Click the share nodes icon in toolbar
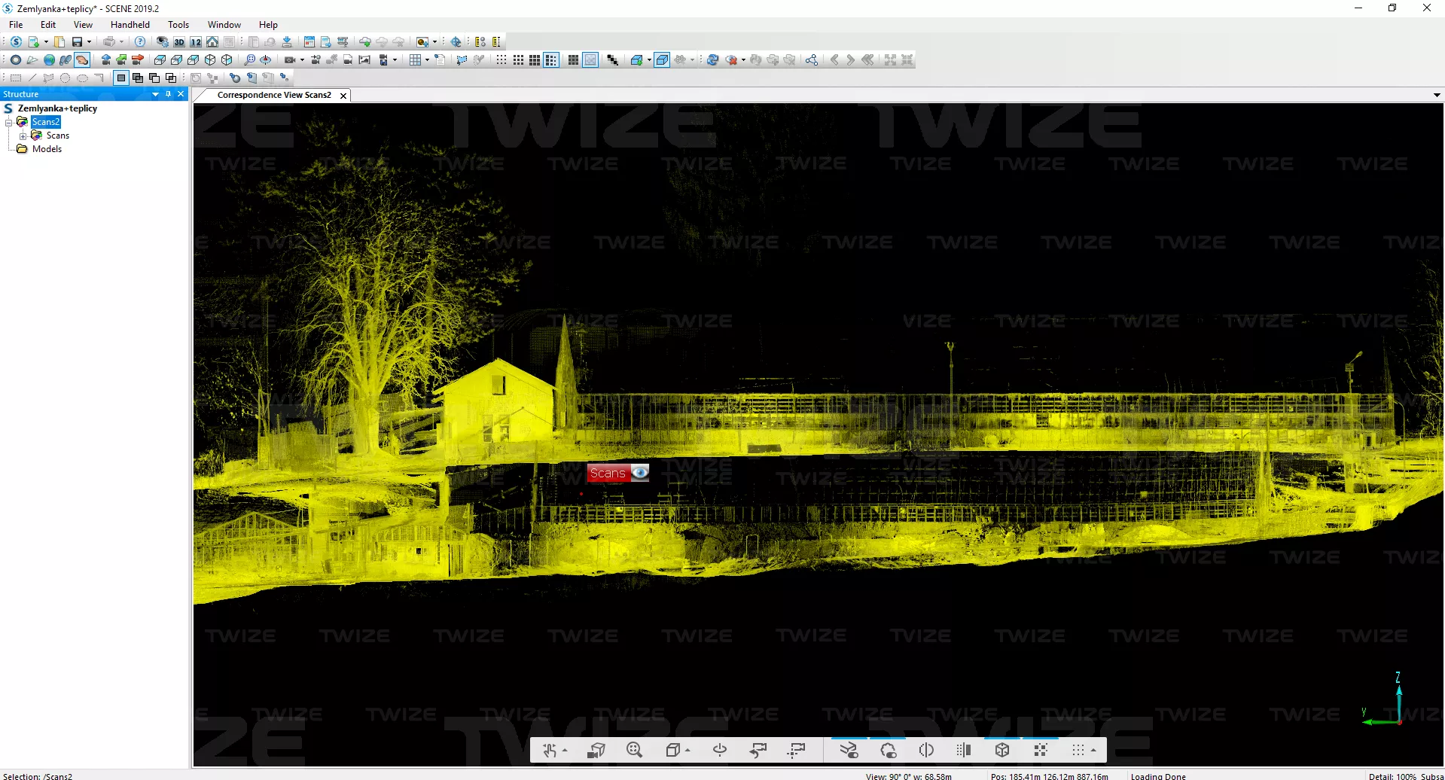1445x780 pixels. click(x=811, y=60)
